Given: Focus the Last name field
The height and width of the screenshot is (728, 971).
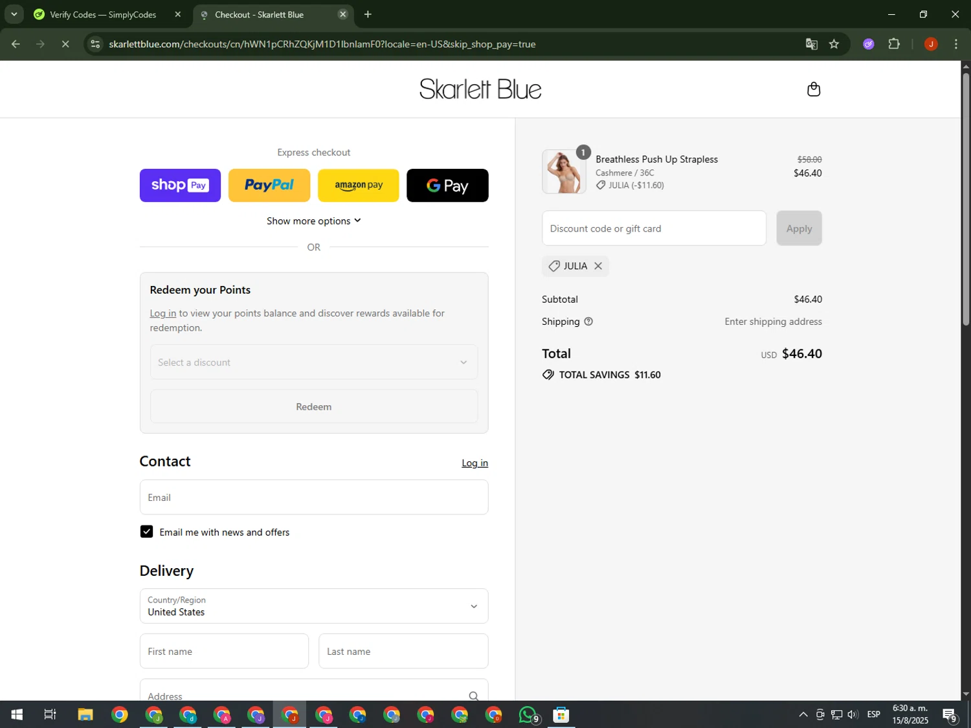Looking at the screenshot, I should point(403,651).
